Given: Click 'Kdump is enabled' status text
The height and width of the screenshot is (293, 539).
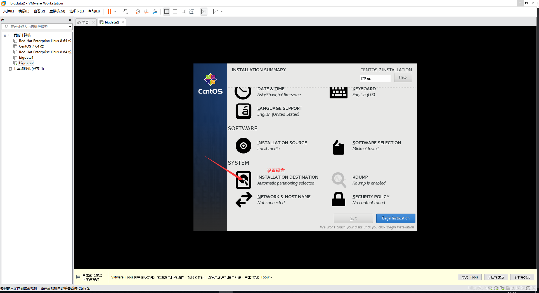Looking at the screenshot, I should tap(369, 183).
